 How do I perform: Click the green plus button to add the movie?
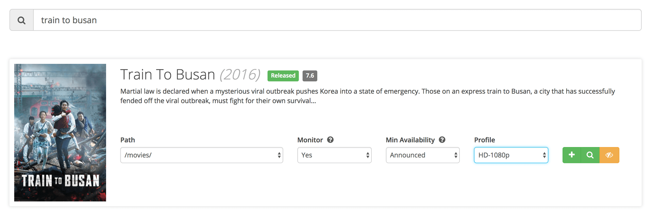572,155
